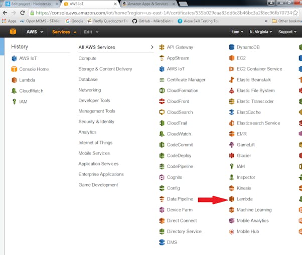Click the EC2 service icon
302x255 pixels.
click(232, 58)
